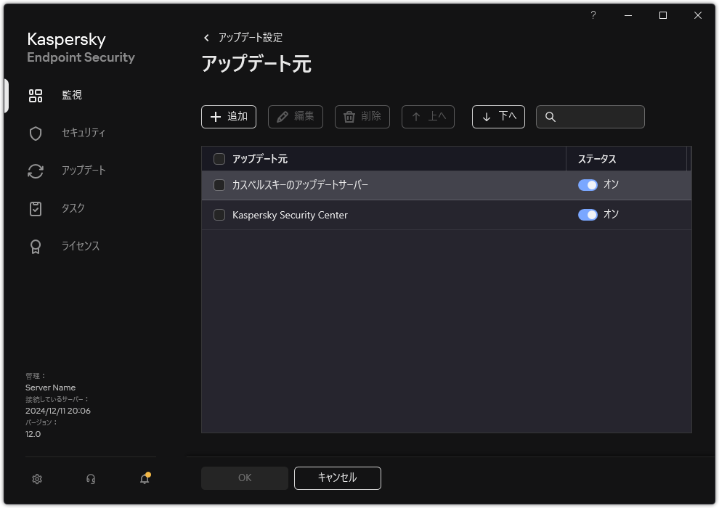Check the select-all checkbox in table header
The width and height of the screenshot is (719, 508).
(219, 158)
